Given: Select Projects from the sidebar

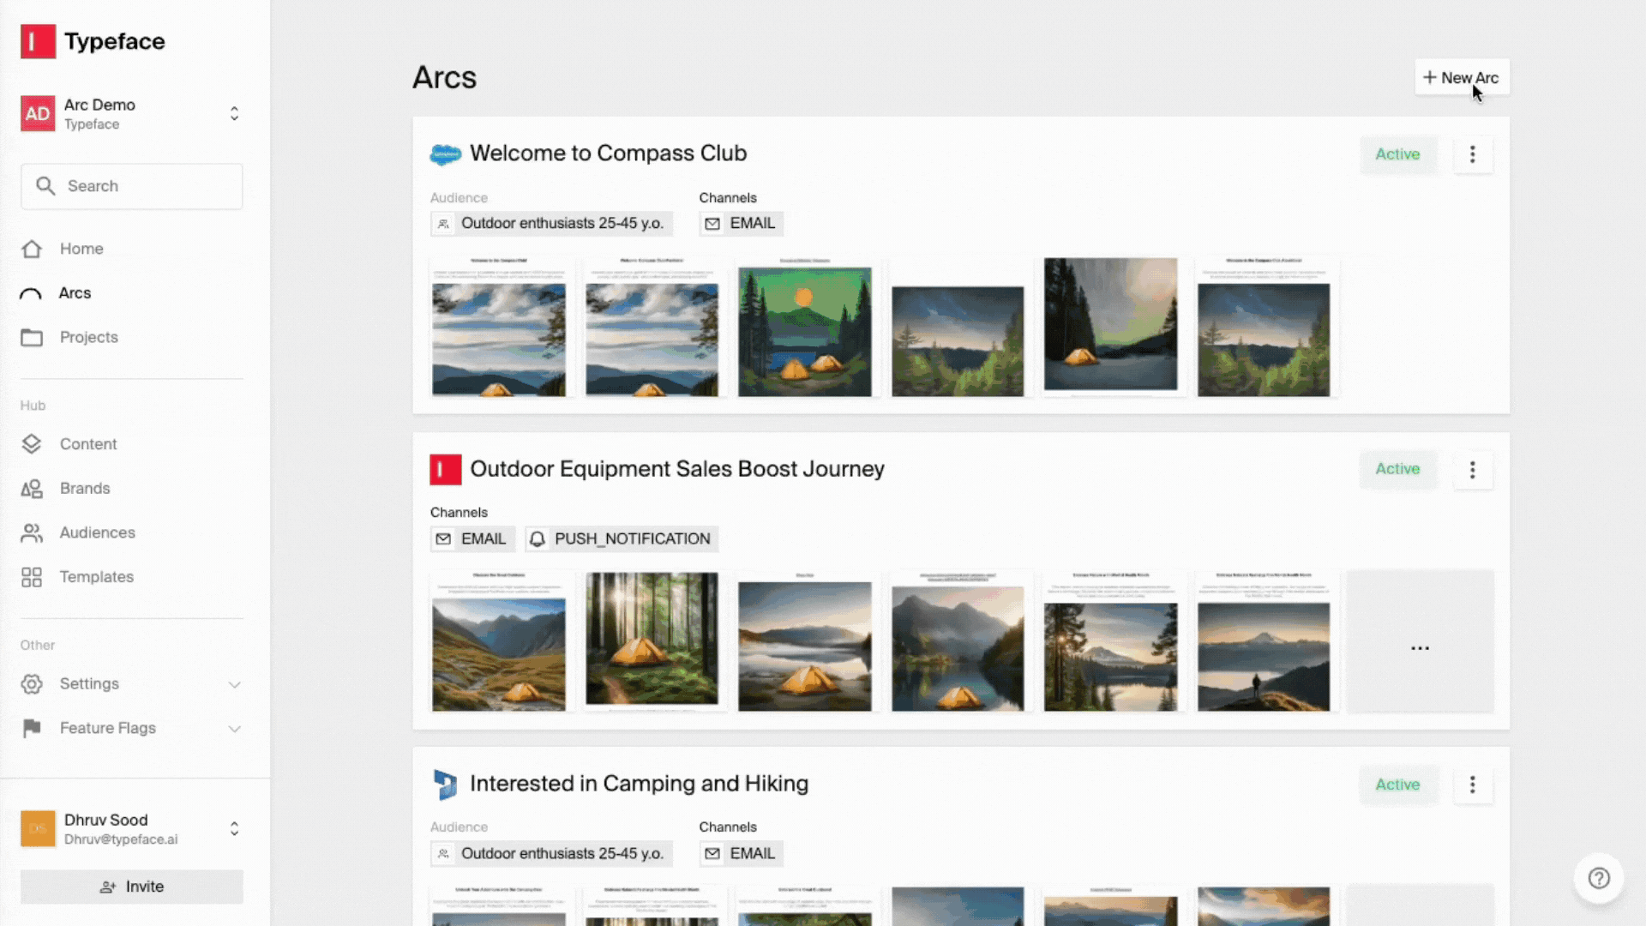Looking at the screenshot, I should (x=89, y=337).
